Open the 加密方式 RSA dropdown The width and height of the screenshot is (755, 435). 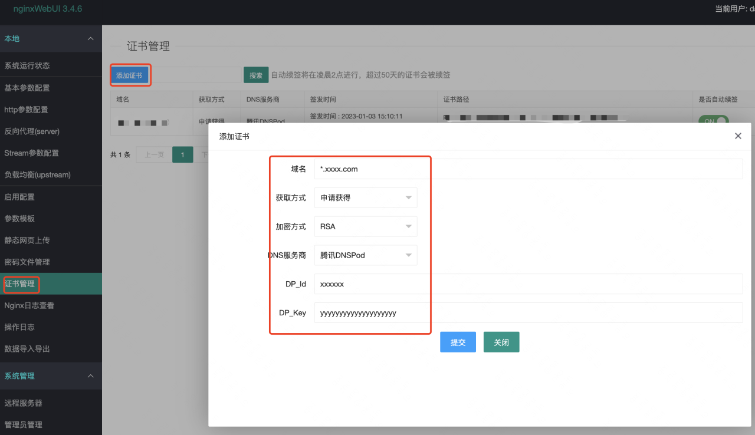[x=366, y=226]
